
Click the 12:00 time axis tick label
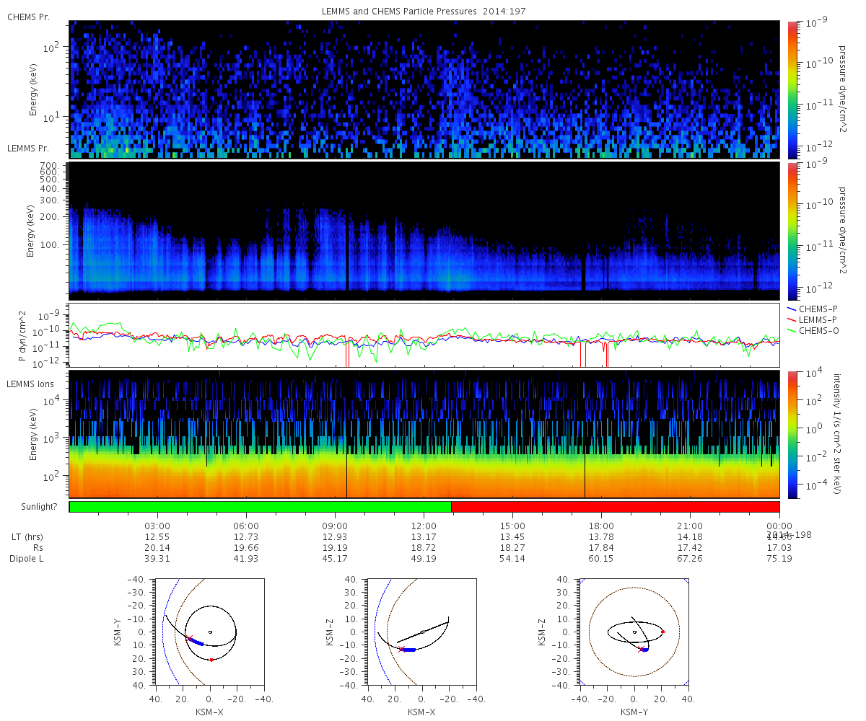(424, 526)
